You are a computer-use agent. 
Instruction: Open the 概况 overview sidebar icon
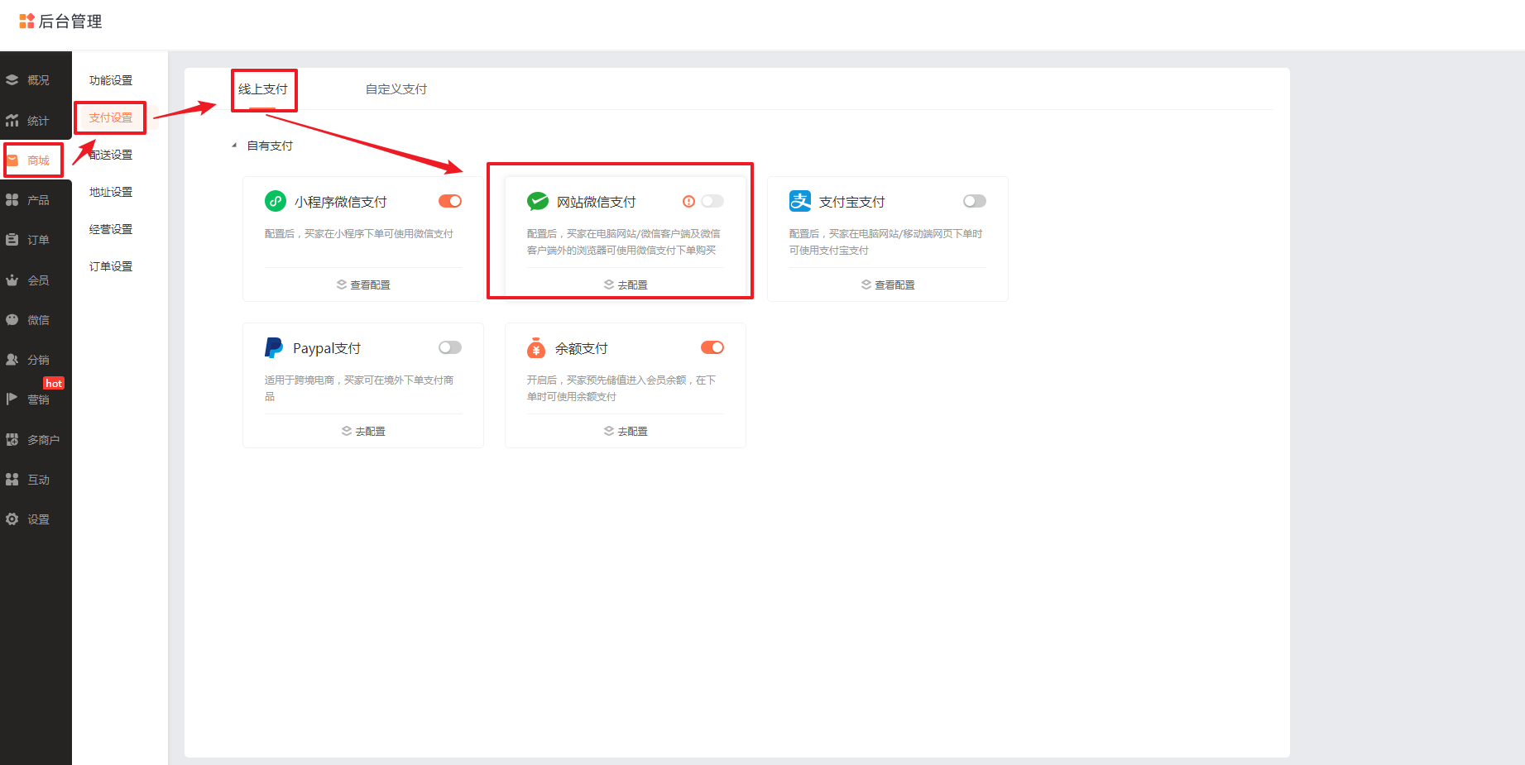[12, 80]
